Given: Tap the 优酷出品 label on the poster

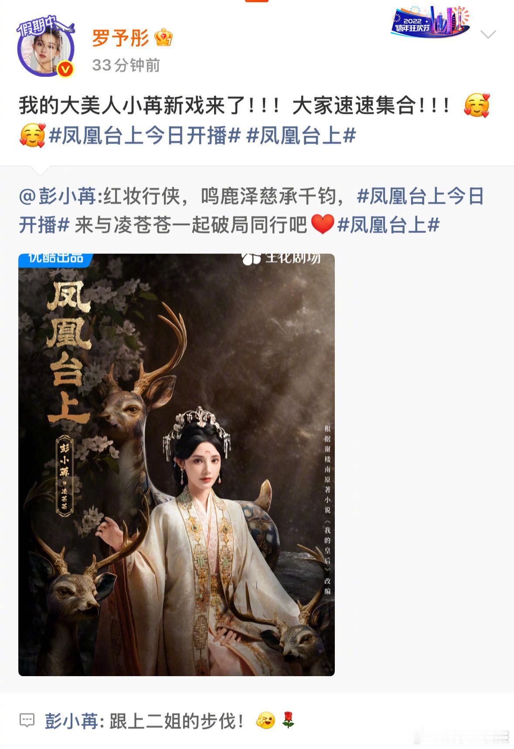Looking at the screenshot, I should point(55,259).
